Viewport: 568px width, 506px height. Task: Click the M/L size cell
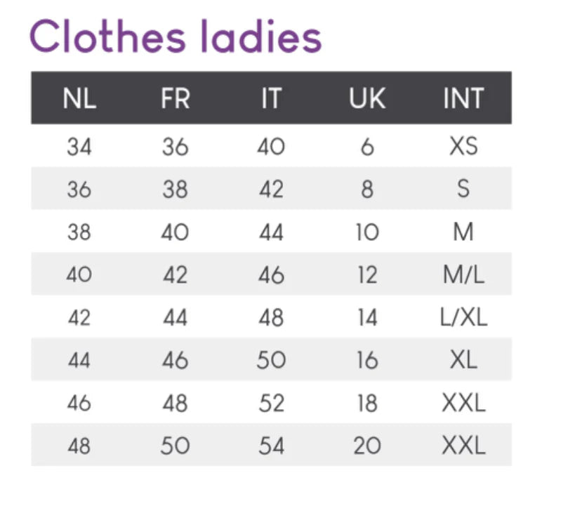click(x=463, y=274)
